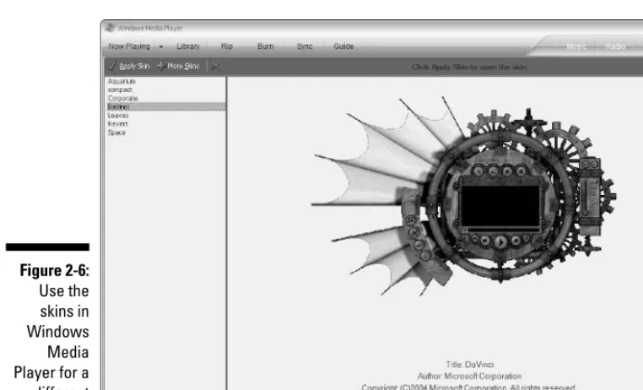Image resolution: width=643 pixels, height=390 pixels.
Task: Click the DaVinci skin preview image
Action: 463,196
